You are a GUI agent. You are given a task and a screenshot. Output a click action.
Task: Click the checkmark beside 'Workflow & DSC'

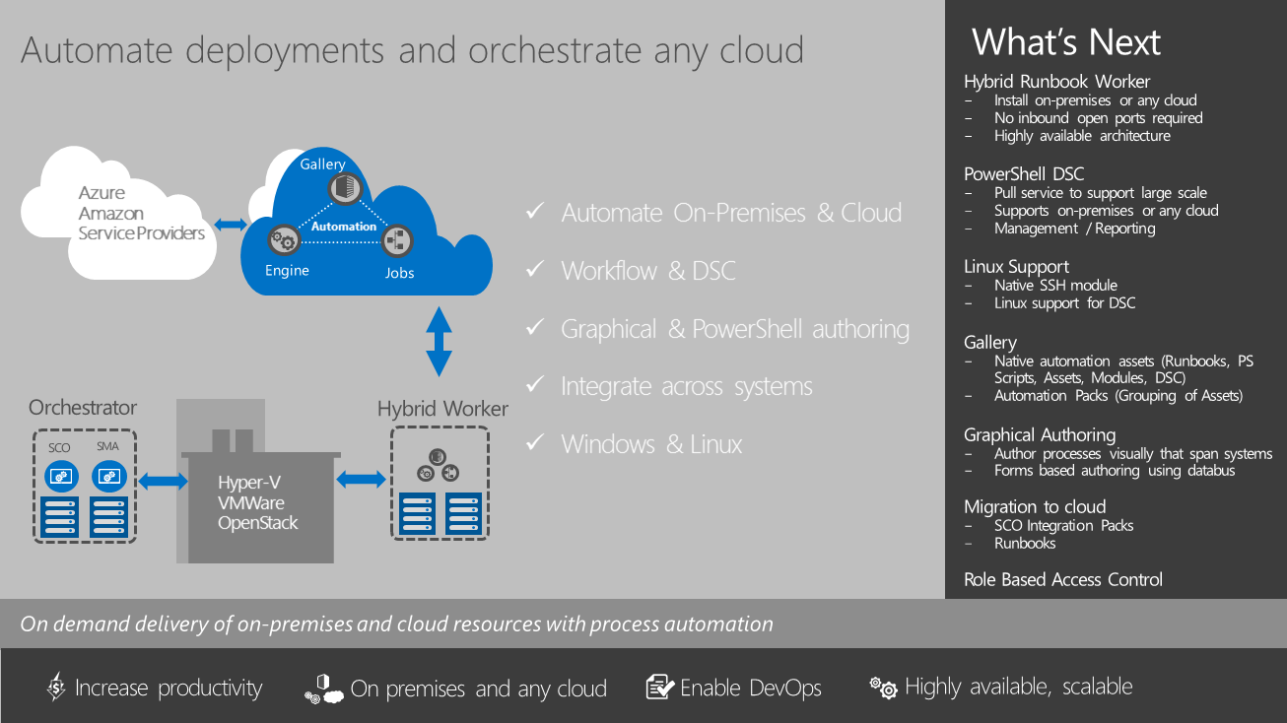pyautogui.click(x=535, y=270)
